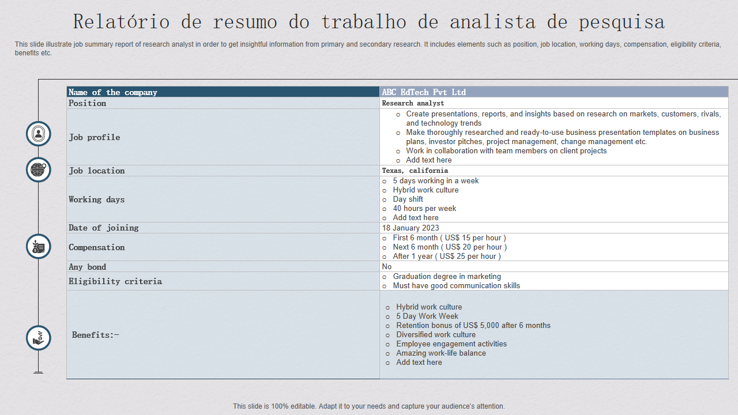The width and height of the screenshot is (738, 415).
Task: Click the 'Hybrid work culture' bullet under Working days
Action: click(x=426, y=190)
